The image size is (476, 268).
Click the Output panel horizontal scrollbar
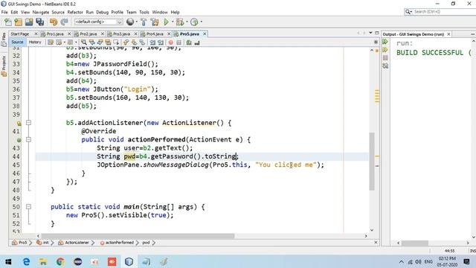point(415,243)
